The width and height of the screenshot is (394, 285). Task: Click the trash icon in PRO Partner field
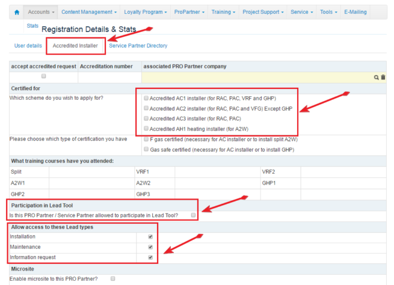pyautogui.click(x=382, y=77)
